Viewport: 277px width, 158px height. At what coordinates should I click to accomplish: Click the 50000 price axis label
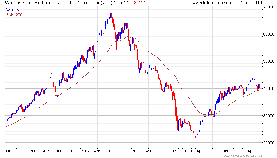pos(269,62)
